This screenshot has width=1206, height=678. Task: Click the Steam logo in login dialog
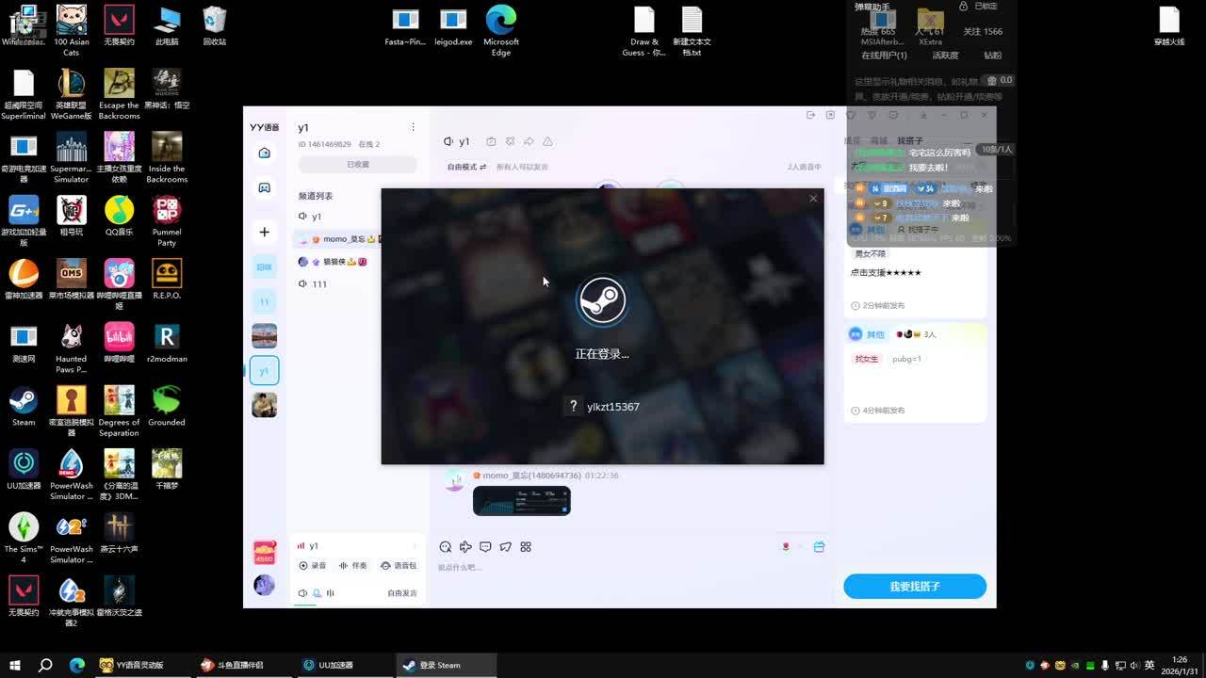[x=602, y=301]
